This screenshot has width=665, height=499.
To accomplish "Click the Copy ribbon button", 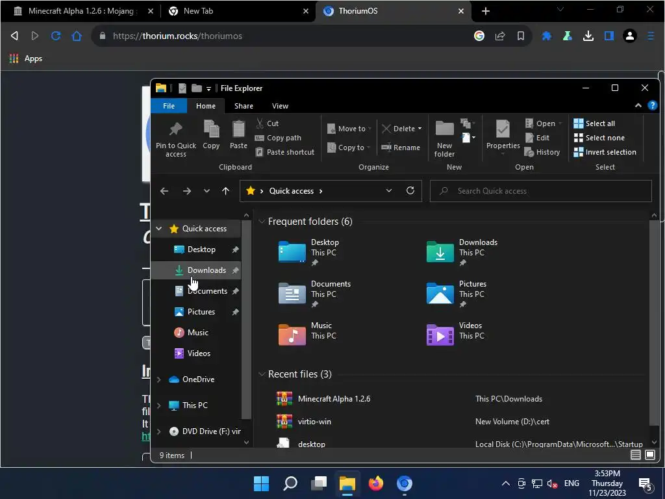I will click(211, 134).
